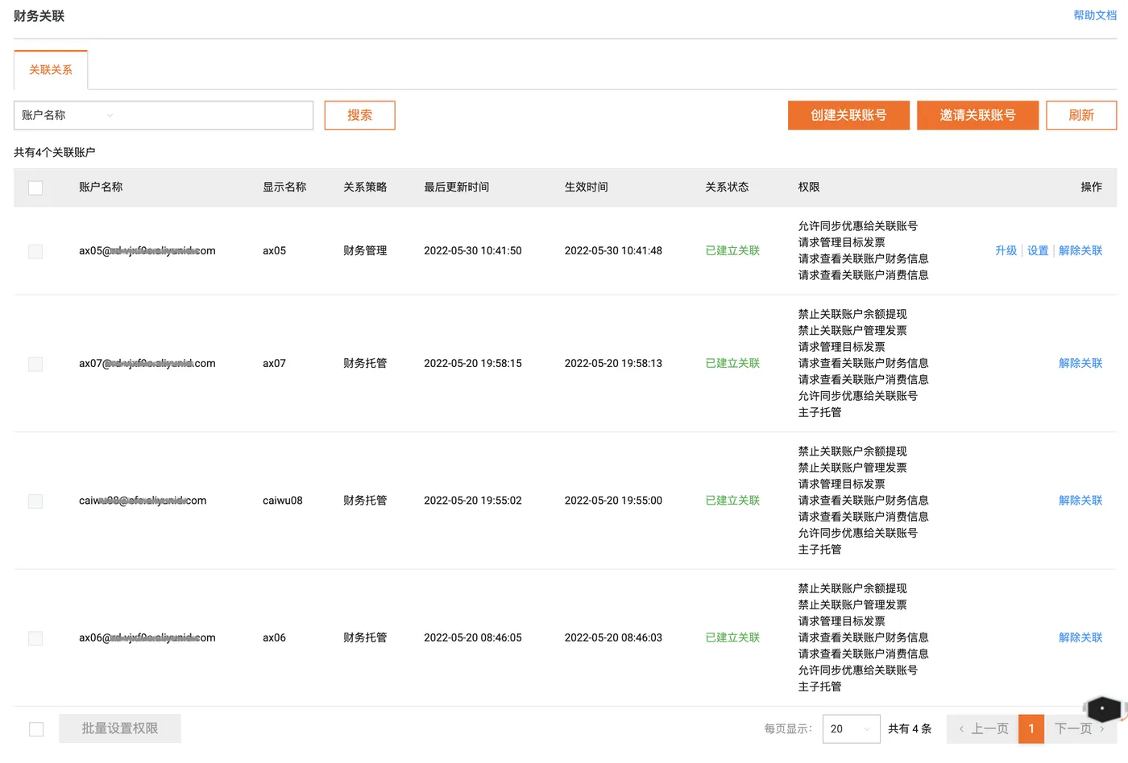
Task: Open the per-page count dropdown showing 20
Action: [851, 728]
